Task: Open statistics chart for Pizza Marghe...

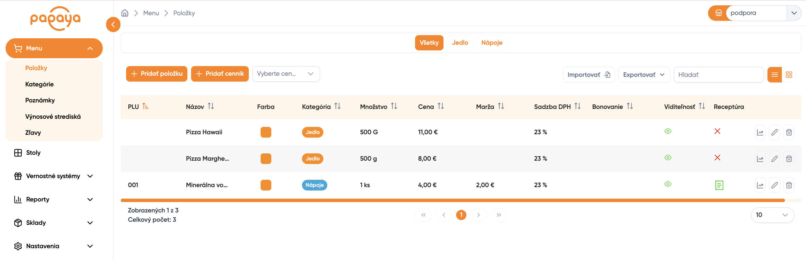Action: pyautogui.click(x=760, y=159)
